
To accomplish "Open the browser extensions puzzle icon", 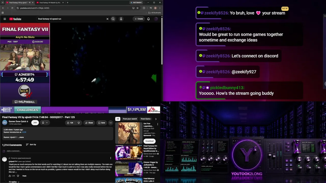I will click(144, 8).
